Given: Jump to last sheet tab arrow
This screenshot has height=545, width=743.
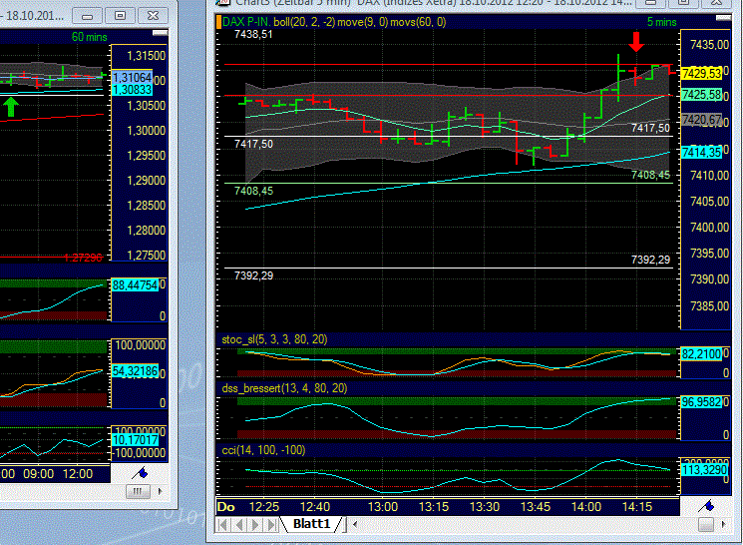Looking at the screenshot, I should pyautogui.click(x=271, y=525).
